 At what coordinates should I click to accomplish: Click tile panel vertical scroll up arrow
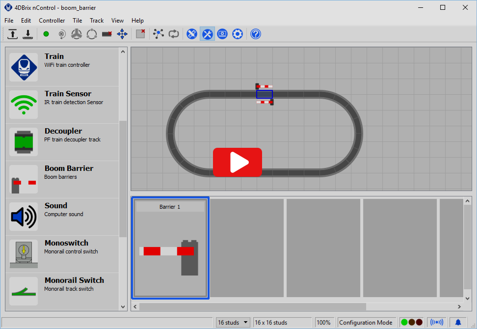468,201
